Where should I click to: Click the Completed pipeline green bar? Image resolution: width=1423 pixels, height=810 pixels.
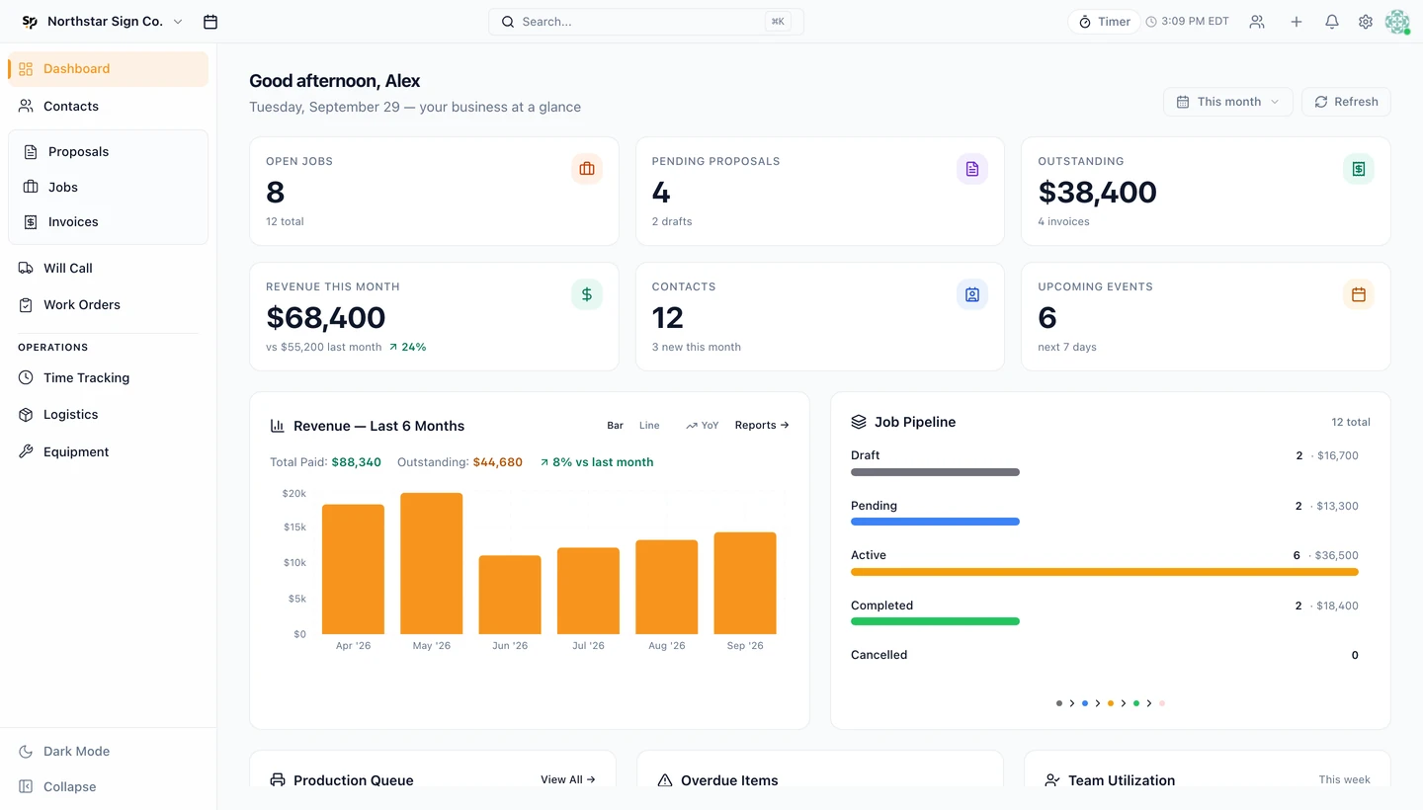point(935,621)
